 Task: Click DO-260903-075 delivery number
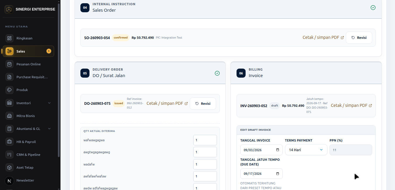(97, 104)
